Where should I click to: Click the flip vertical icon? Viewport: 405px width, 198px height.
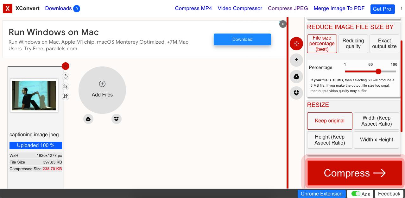66,96
